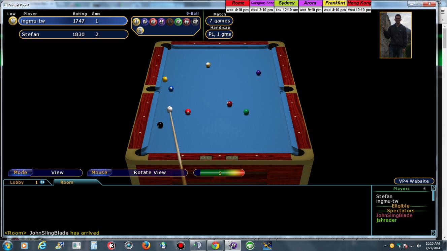The width and height of the screenshot is (447, 251).
Task: Click the player photo thumbnail
Action: point(395,35)
